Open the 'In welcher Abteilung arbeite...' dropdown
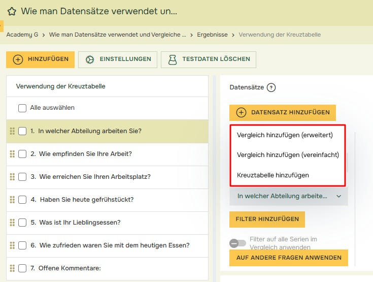373x282 pixels. 288,196
